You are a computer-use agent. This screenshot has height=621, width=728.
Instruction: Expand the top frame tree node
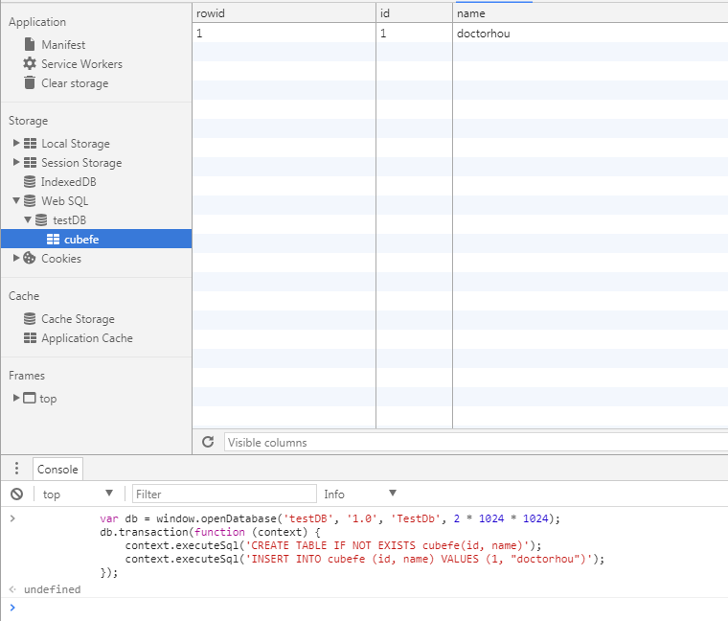16,398
